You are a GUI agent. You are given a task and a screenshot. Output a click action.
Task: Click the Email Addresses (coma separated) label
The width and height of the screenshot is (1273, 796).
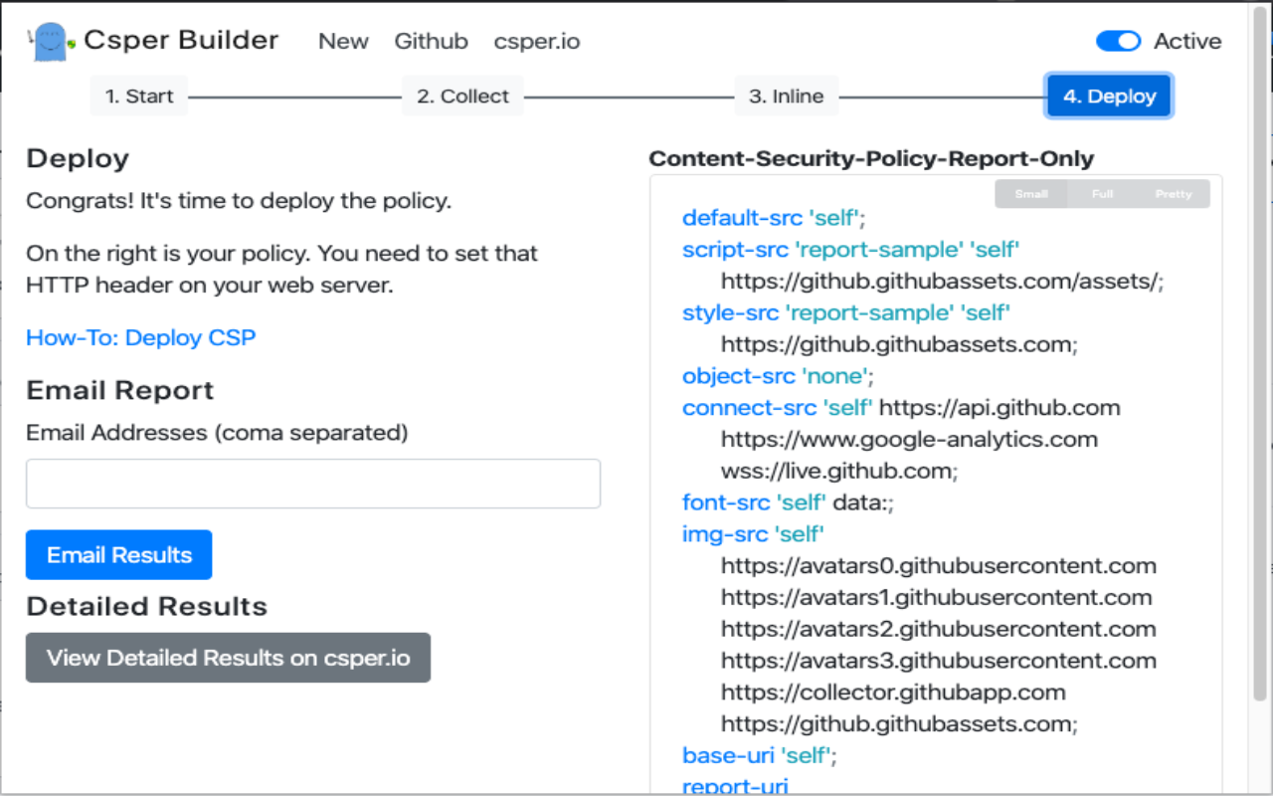click(217, 432)
